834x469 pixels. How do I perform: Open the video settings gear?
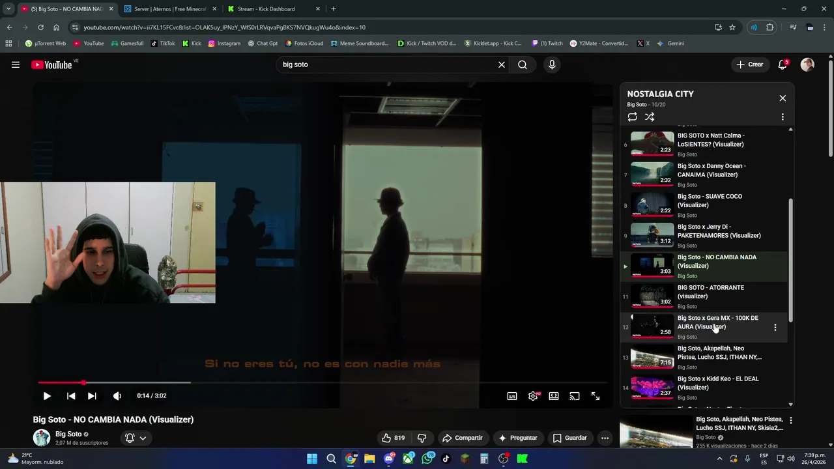(533, 396)
